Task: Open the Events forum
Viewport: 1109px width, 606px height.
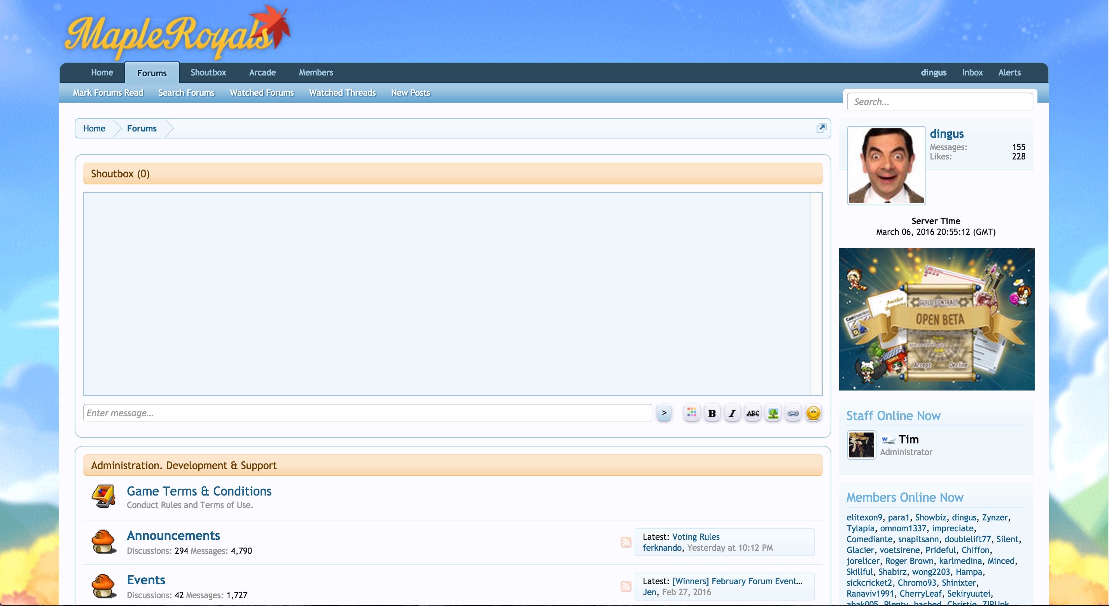Action: click(146, 580)
